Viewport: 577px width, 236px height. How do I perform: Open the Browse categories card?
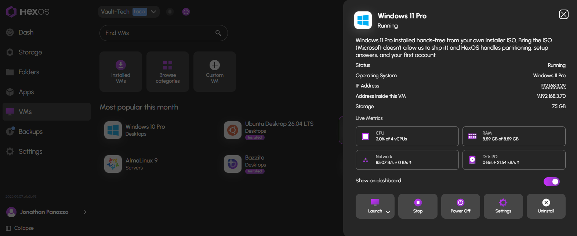(168, 72)
